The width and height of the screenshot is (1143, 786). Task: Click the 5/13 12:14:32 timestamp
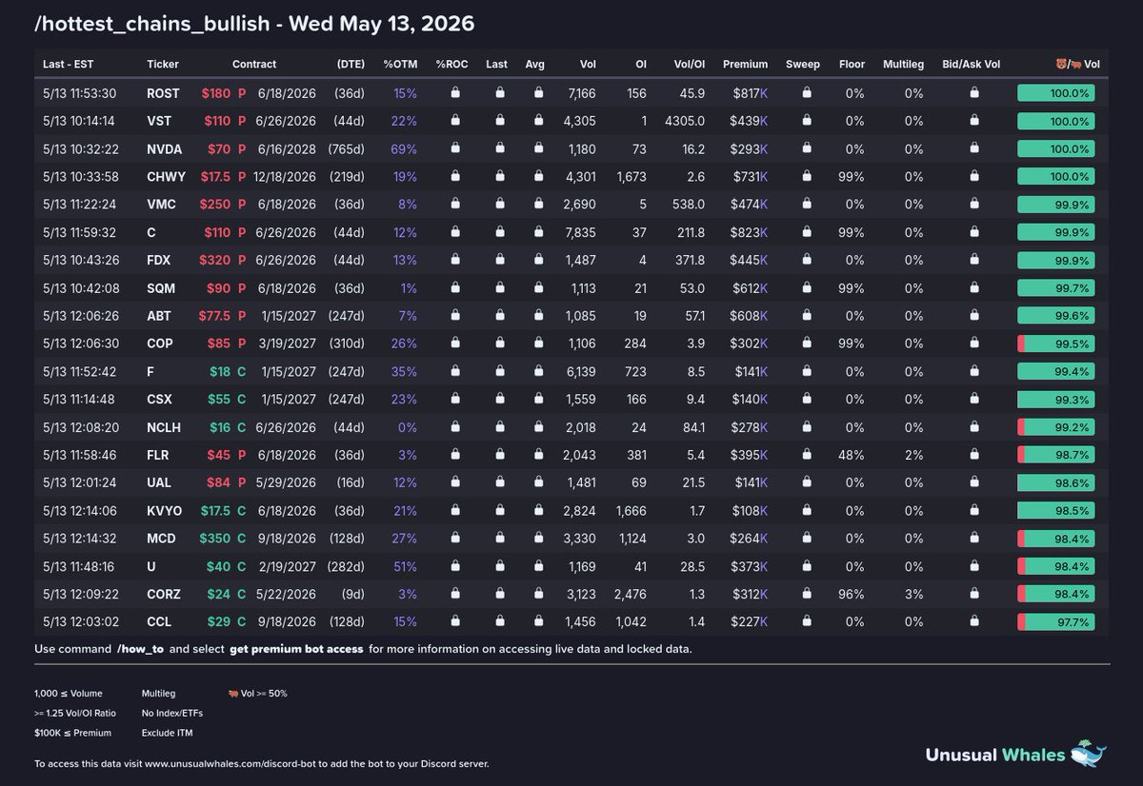click(x=79, y=538)
